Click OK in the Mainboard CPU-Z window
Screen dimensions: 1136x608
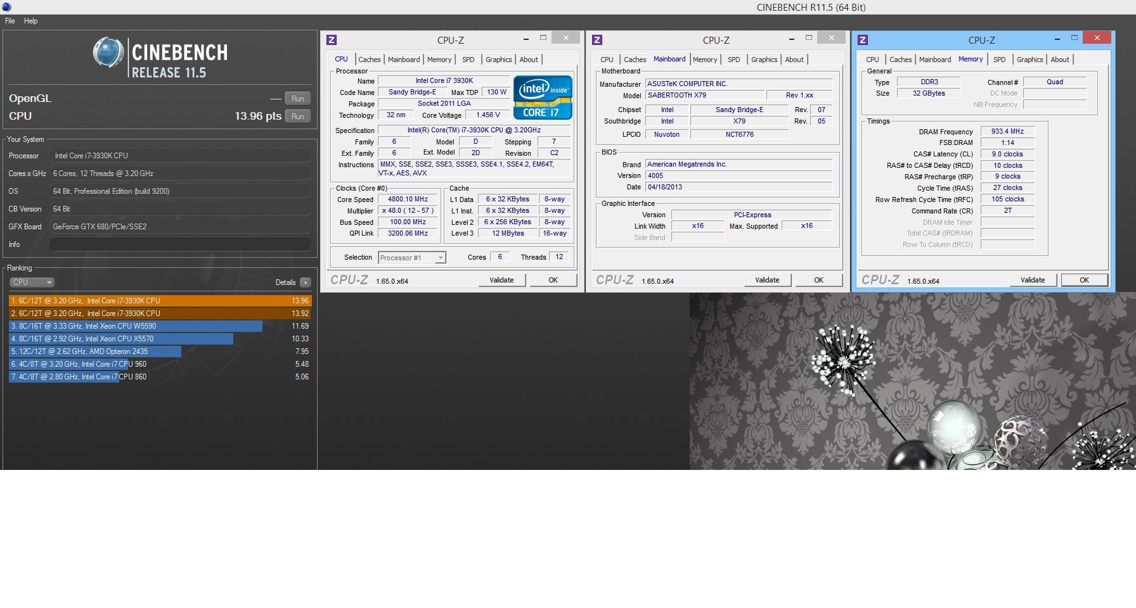(x=819, y=280)
